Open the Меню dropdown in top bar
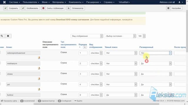The width and height of the screenshot is (188, 105). pos(46,2)
